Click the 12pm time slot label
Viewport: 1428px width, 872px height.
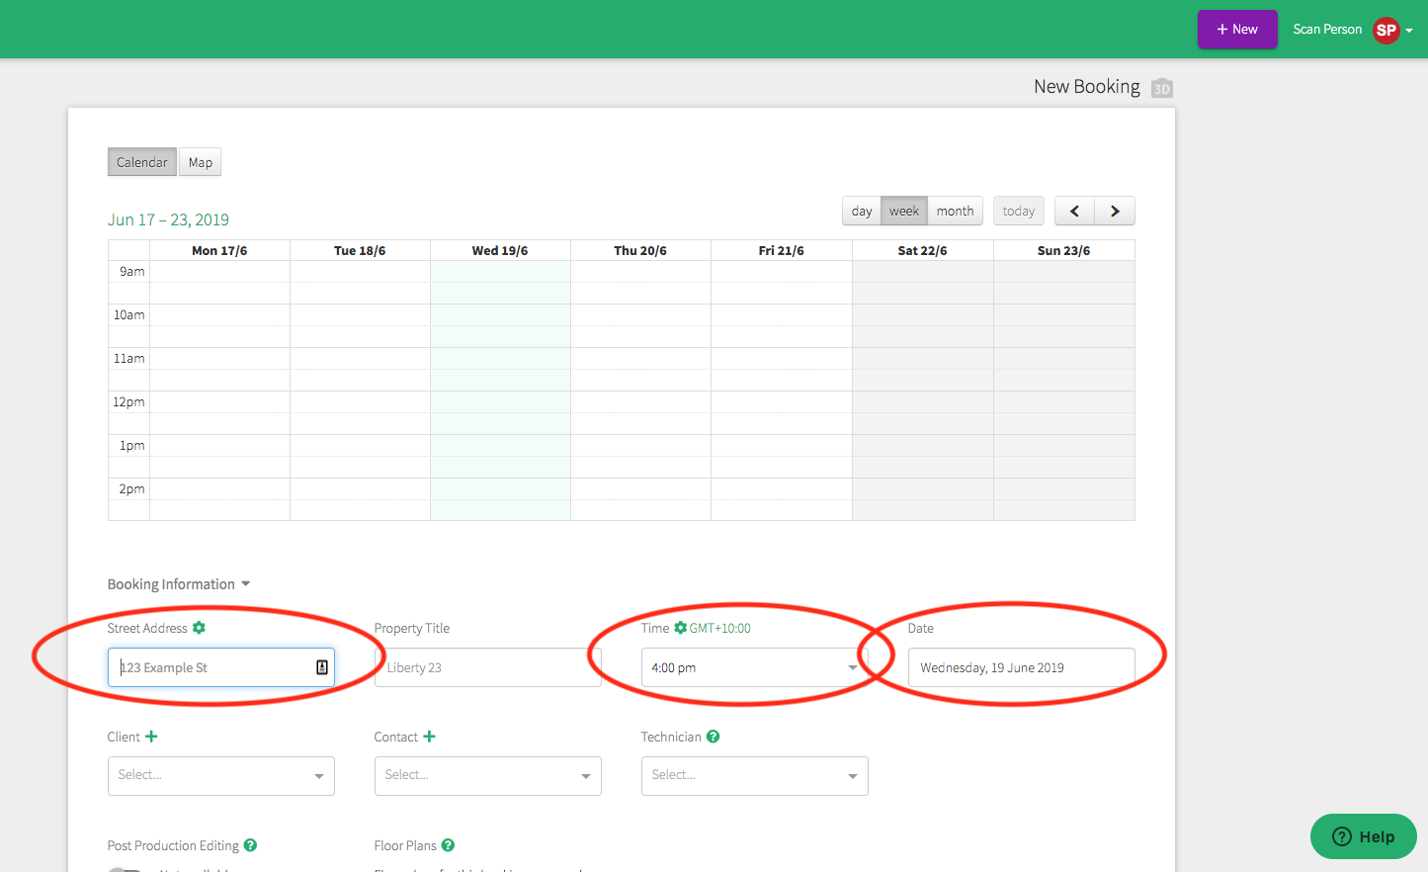tap(128, 401)
